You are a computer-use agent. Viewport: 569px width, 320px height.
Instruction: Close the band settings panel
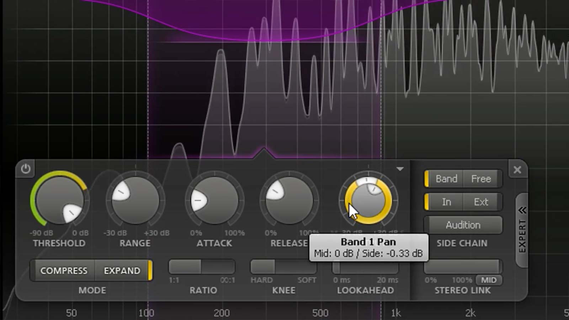pos(517,170)
